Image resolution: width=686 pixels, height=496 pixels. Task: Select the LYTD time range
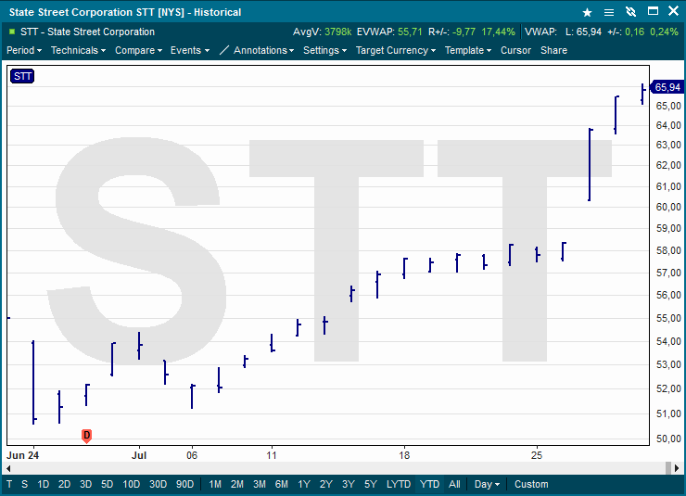(x=399, y=484)
